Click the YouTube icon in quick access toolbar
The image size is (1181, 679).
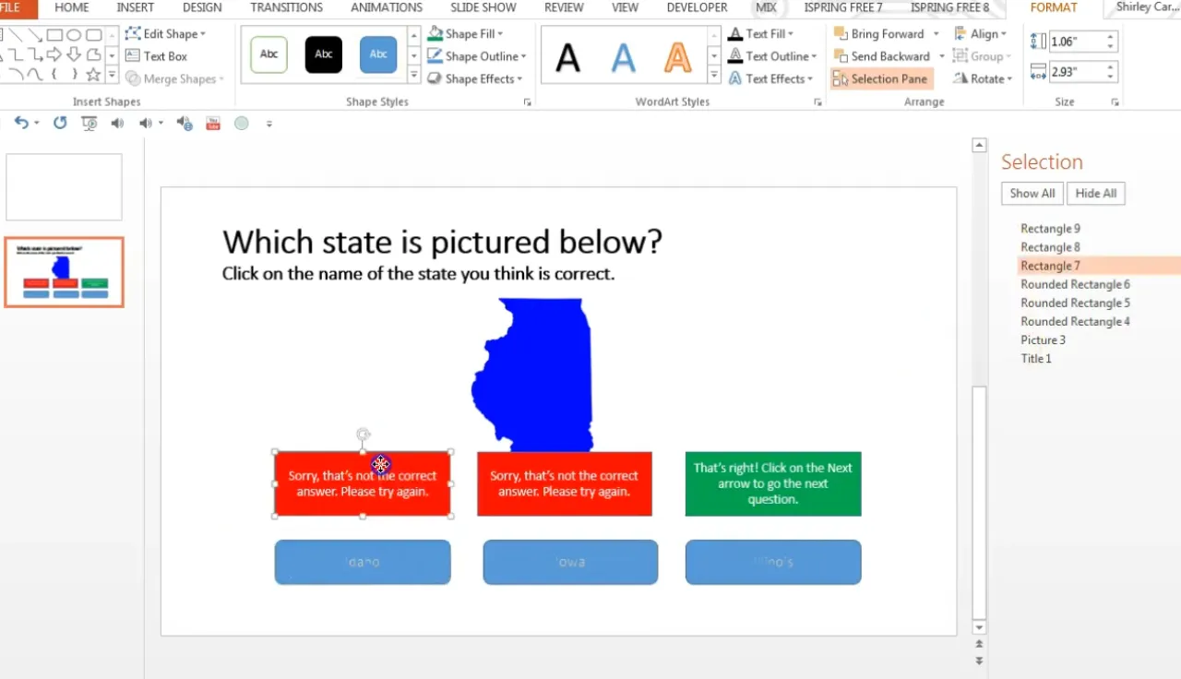pos(213,123)
